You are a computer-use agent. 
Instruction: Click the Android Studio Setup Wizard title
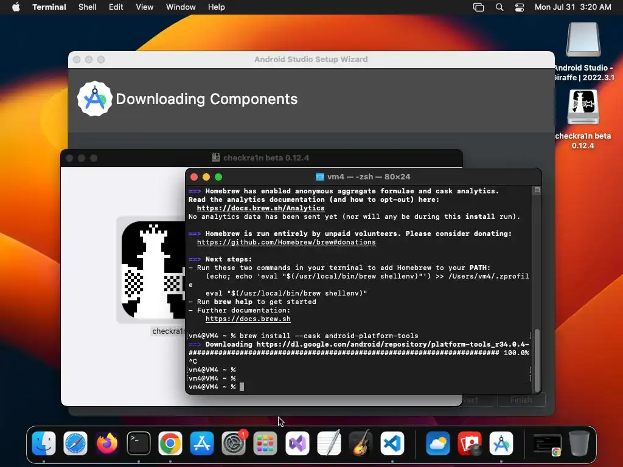(x=311, y=59)
